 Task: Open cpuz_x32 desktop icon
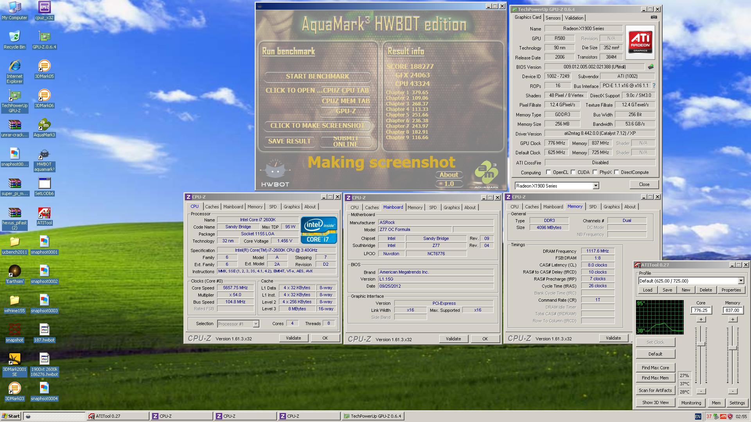click(x=44, y=11)
